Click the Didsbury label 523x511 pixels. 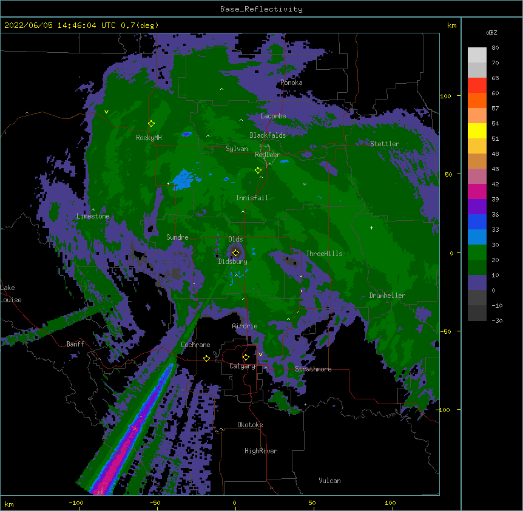click(232, 262)
